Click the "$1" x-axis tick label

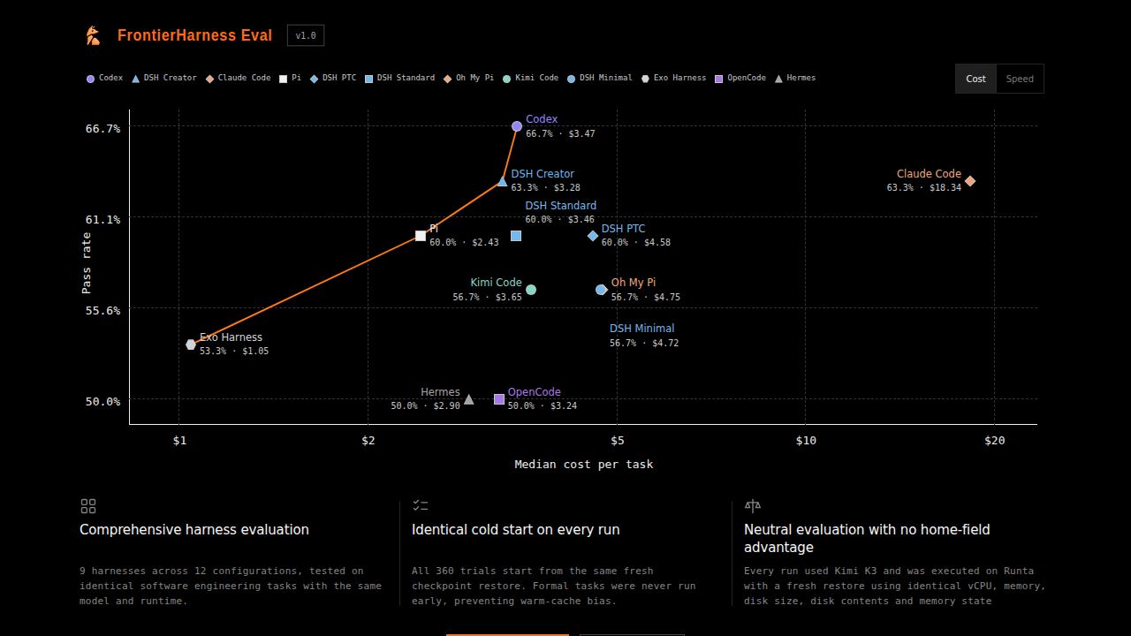(x=179, y=440)
